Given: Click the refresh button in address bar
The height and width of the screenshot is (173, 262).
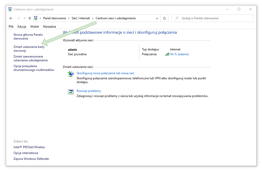Looking at the screenshot, I should point(165,18).
